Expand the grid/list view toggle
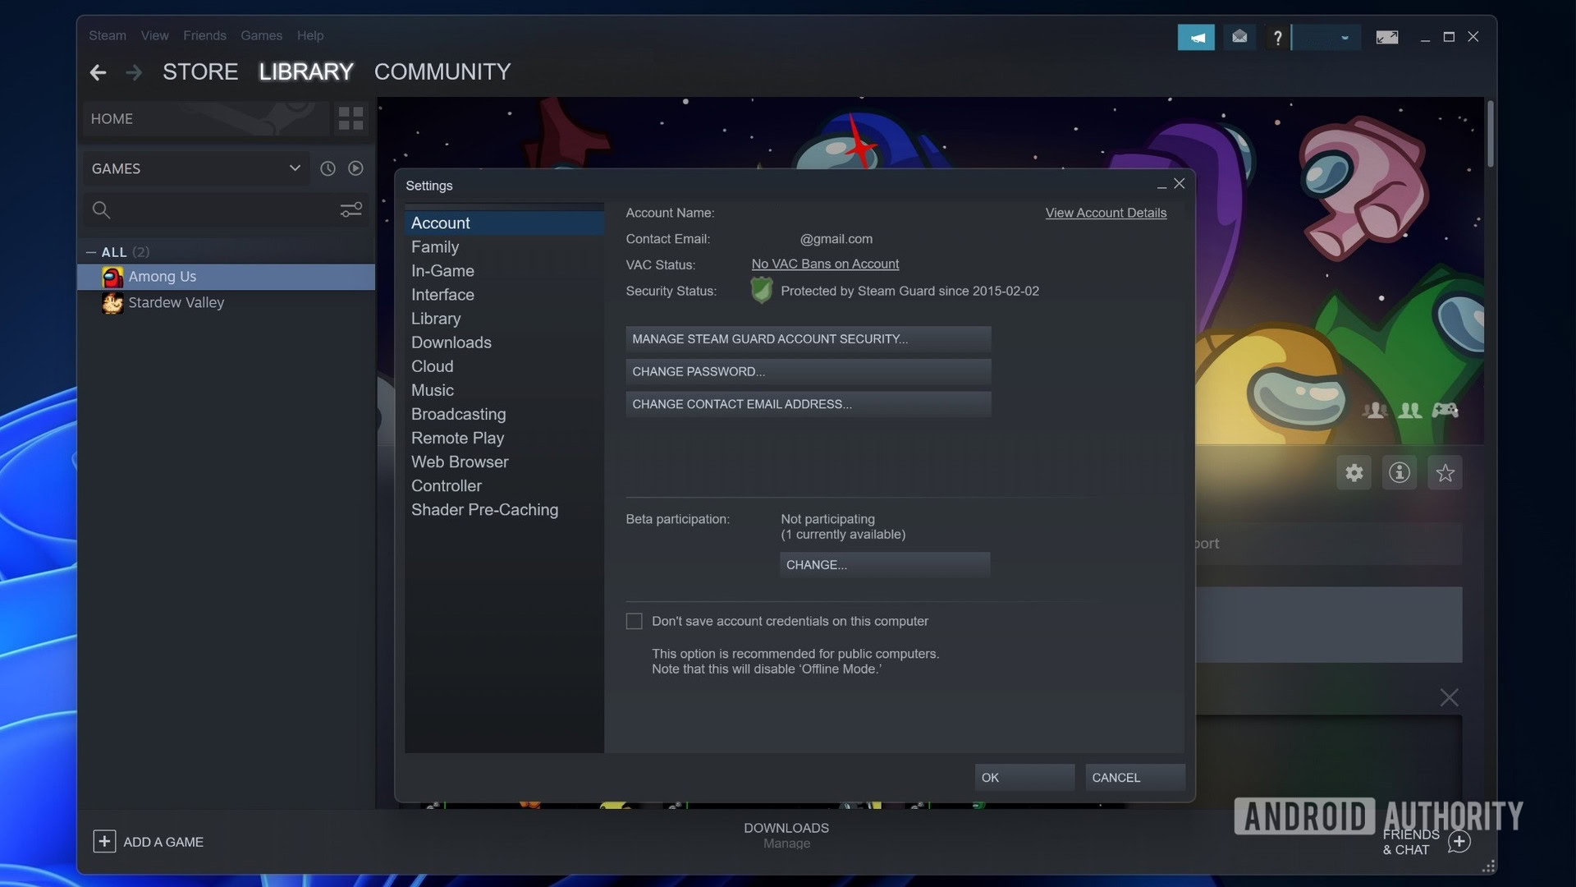Viewport: 1576px width, 887px height. click(x=350, y=117)
